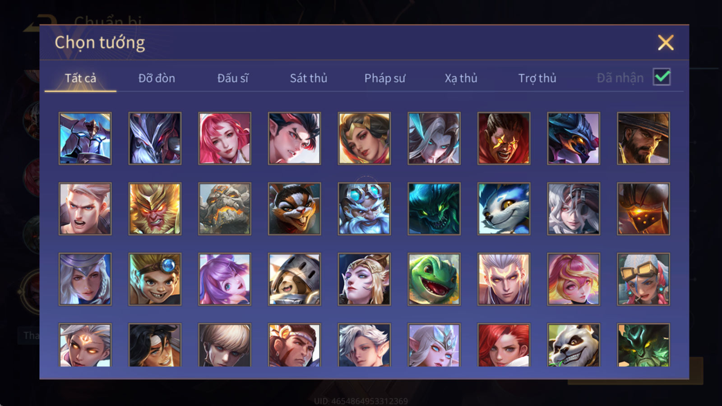Select the Tất cả tab
This screenshot has width=722, height=406.
[80, 78]
